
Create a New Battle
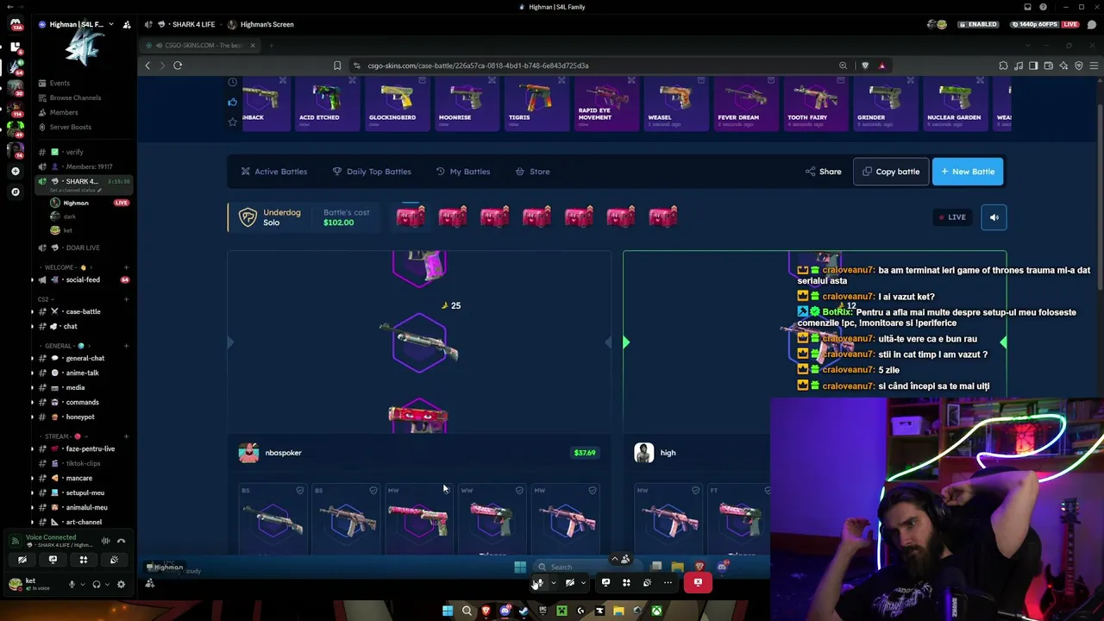[x=968, y=172]
